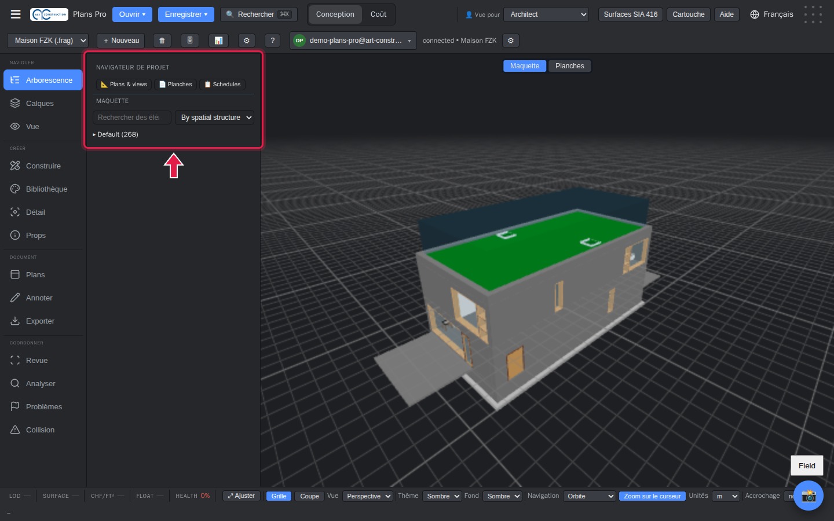
Task: Open demo-plans-pro account dropdown
Action: coord(353,41)
